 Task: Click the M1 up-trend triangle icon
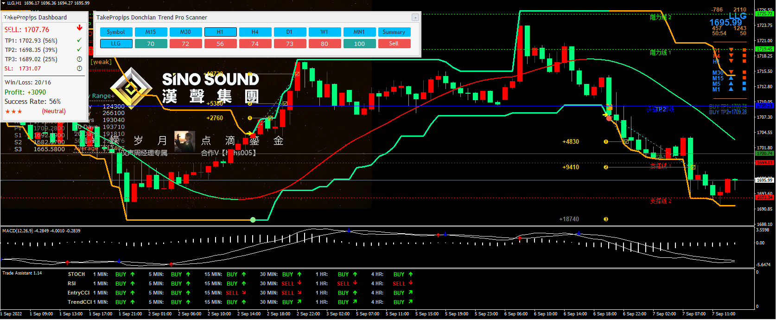[731, 89]
